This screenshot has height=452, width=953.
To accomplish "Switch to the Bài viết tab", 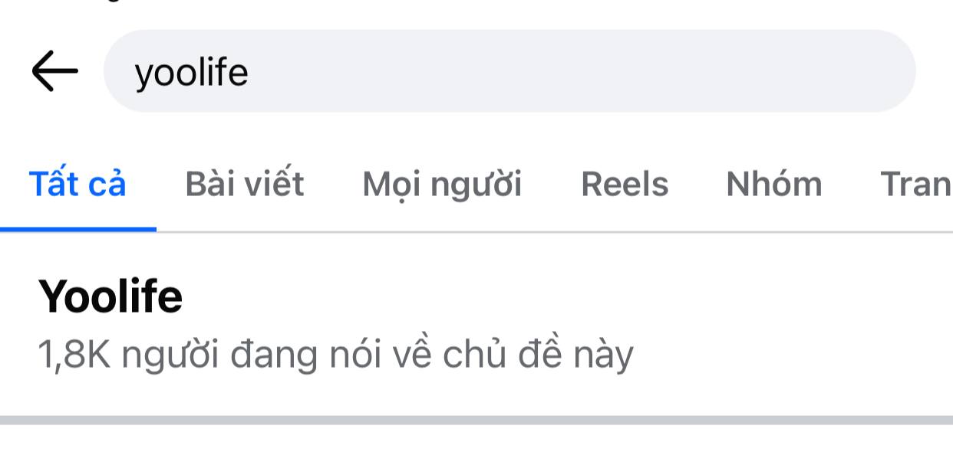I will click(245, 184).
